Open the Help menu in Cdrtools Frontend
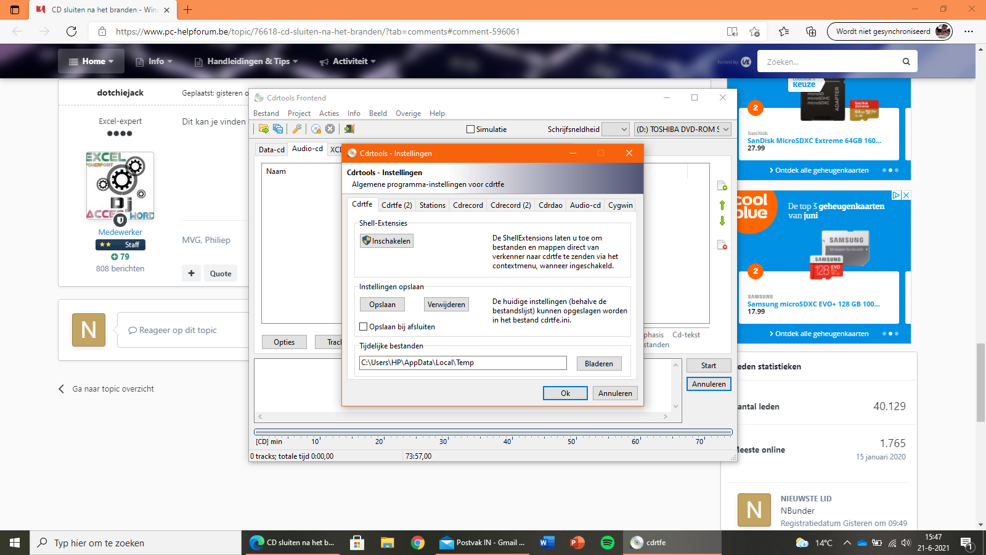 (437, 113)
